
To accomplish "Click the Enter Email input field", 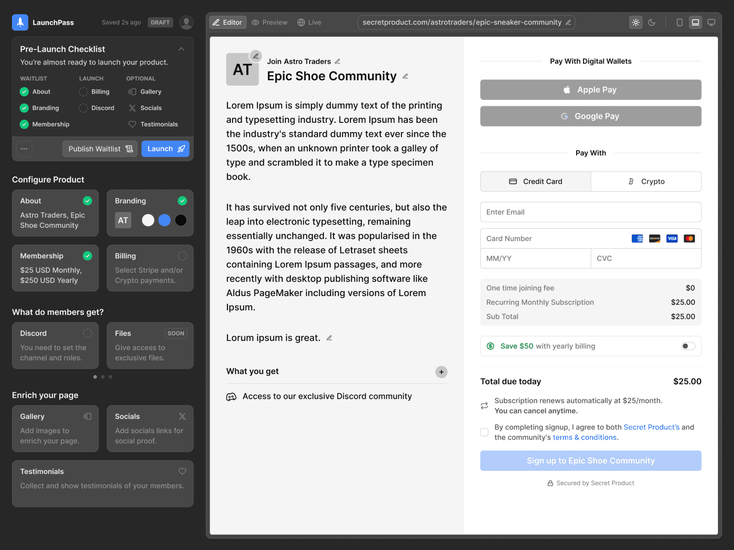I will coord(590,212).
